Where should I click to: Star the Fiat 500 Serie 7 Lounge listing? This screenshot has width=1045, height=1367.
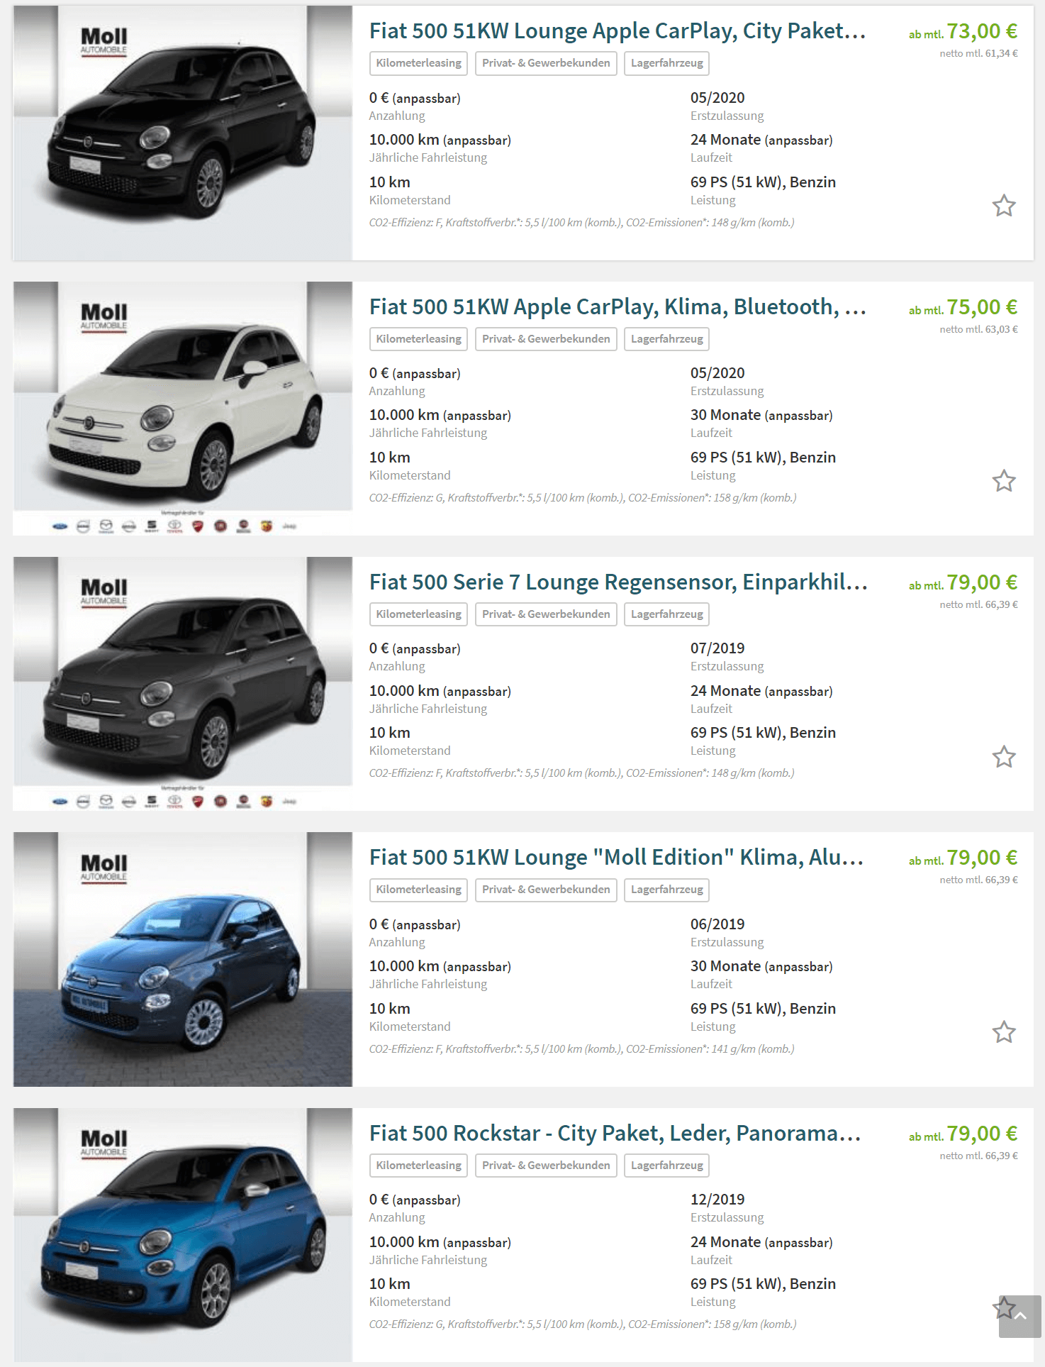tap(1004, 757)
